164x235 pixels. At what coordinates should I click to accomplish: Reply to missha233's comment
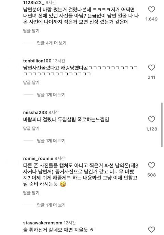(x=31, y=128)
